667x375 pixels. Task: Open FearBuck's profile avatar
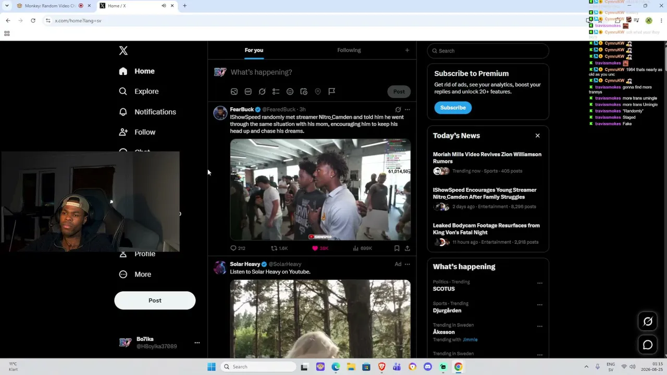pyautogui.click(x=220, y=113)
